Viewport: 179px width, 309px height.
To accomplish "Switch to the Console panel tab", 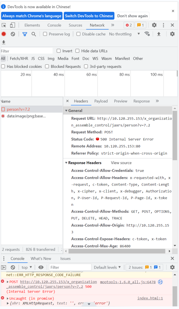I will pos(54,25).
